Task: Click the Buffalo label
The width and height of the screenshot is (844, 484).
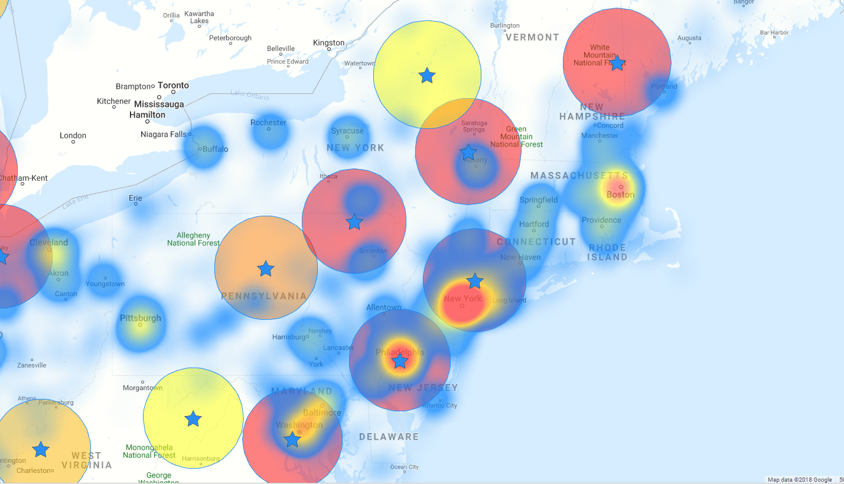Action: pyautogui.click(x=215, y=149)
